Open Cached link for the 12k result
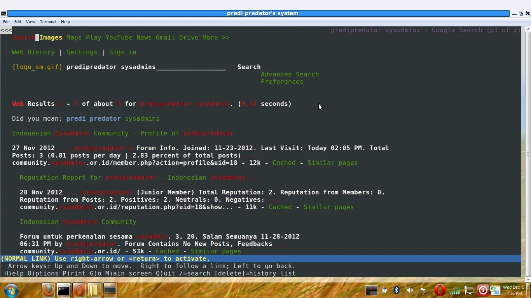Image resolution: width=531 pixels, height=298 pixels. point(284,163)
